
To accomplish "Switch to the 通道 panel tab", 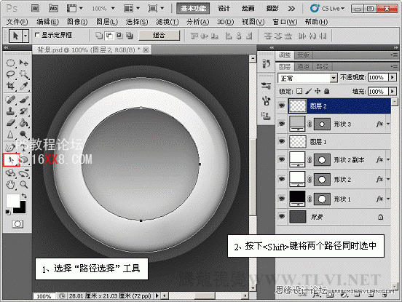I will [303, 67].
